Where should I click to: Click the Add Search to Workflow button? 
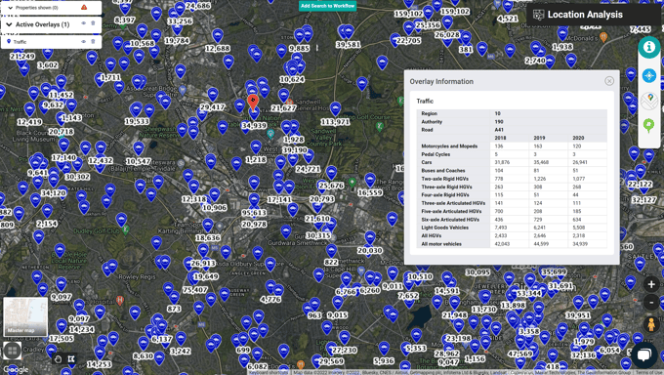327,6
